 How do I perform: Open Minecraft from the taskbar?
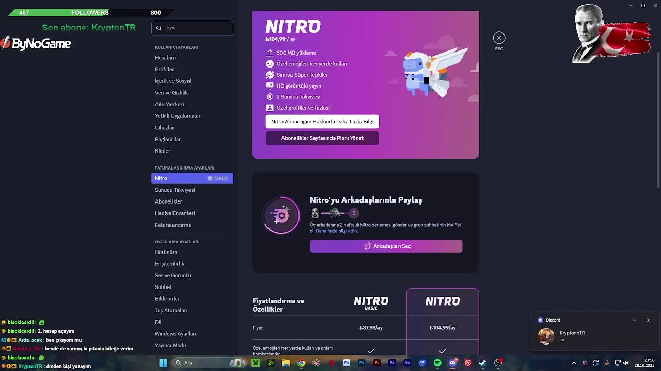[256, 363]
